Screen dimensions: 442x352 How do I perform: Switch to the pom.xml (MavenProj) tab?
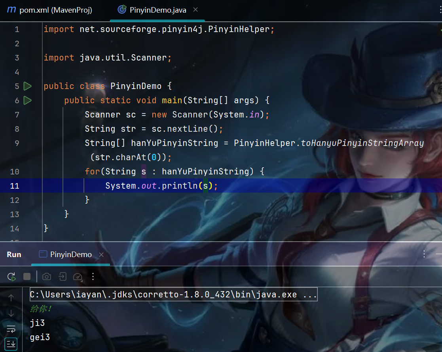pyautogui.click(x=49, y=10)
